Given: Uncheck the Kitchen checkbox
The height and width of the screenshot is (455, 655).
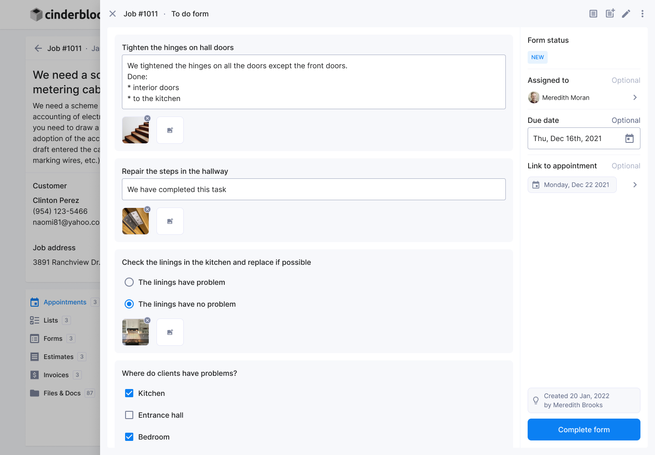Looking at the screenshot, I should click(129, 393).
